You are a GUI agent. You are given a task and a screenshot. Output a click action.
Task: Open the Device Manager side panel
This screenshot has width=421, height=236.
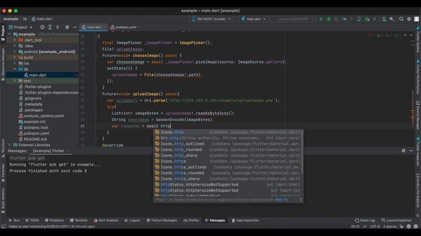point(418,115)
